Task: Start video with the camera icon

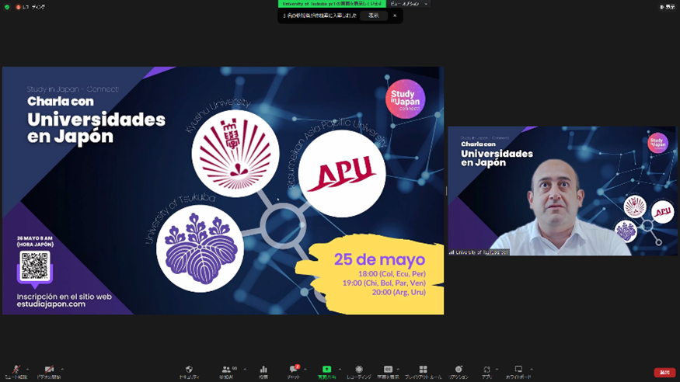Action: [x=49, y=370]
